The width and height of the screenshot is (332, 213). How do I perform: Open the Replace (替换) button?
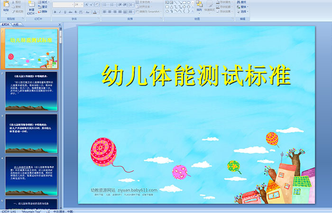[x=242, y=7]
